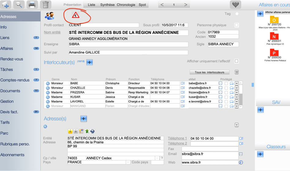The image size is (290, 171).
Task: Open the web globe icon beside www.sibra.fr
Action: click(x=241, y=162)
